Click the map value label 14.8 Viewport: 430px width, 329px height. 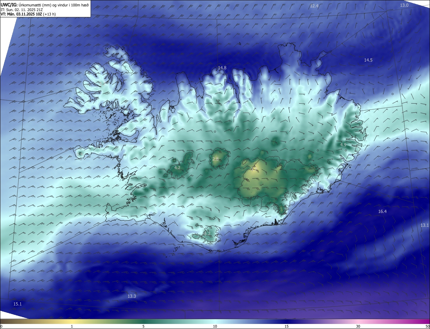click(222, 68)
